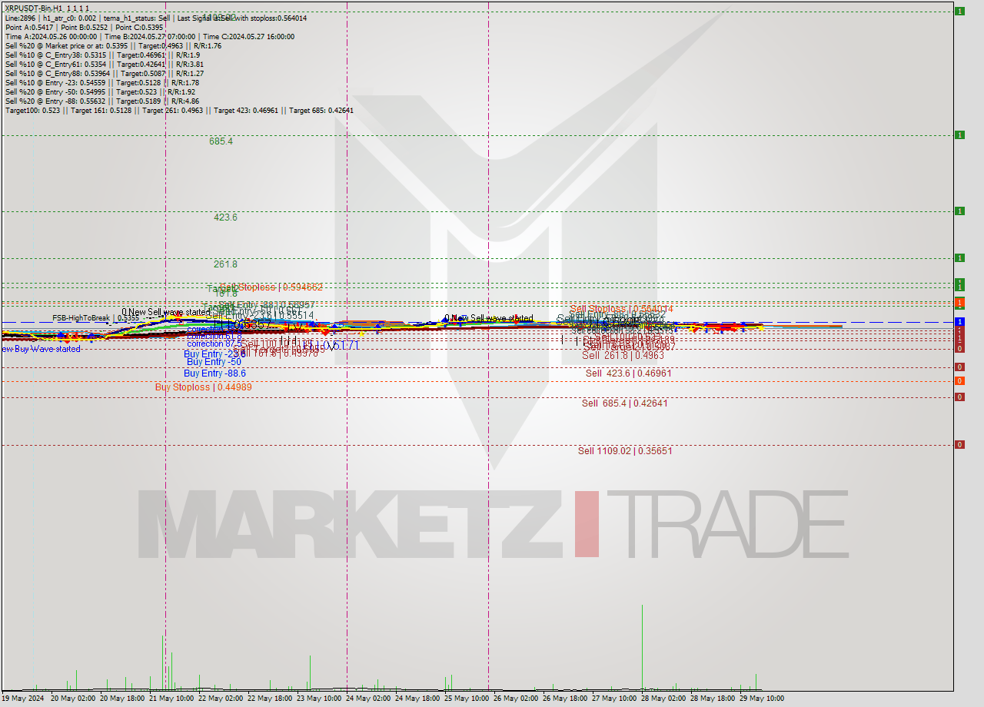Select Sell 685.4 | 0.42641 target label
Screen dimensions: 984x707
click(x=624, y=403)
